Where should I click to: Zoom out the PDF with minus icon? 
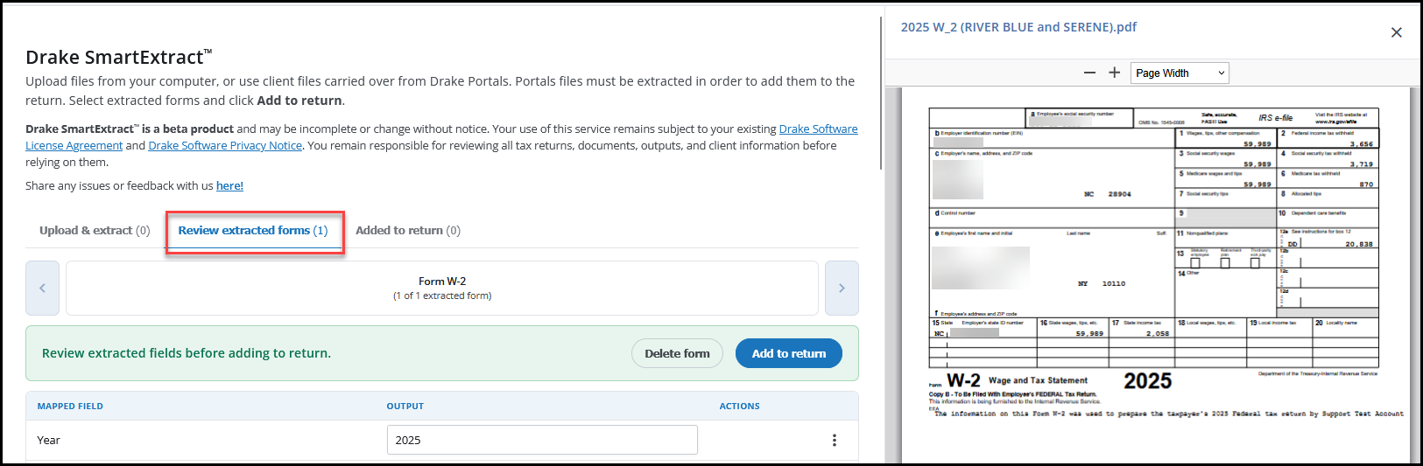1089,73
